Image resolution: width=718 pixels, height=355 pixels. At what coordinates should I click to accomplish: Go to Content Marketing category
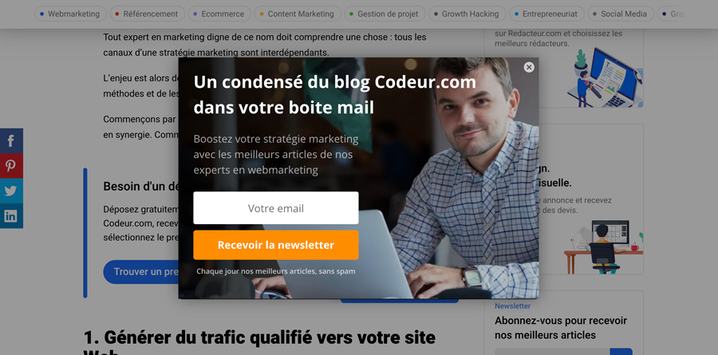(298, 14)
